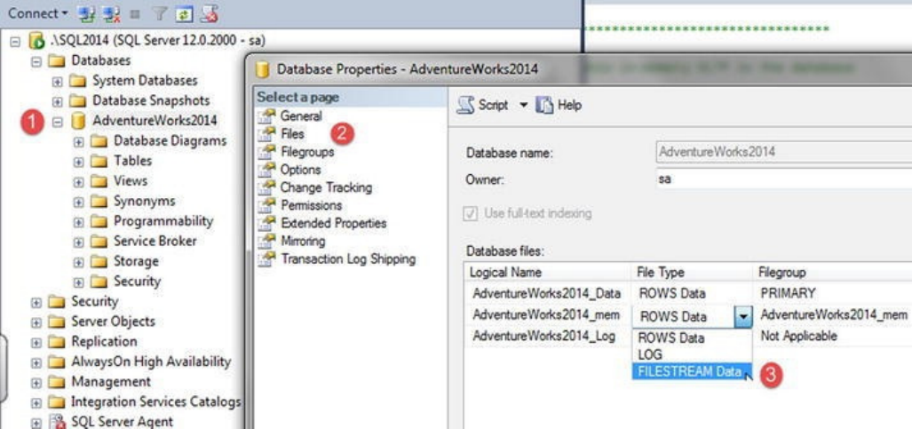
Task: Expand the Storage node
Action: (x=79, y=262)
